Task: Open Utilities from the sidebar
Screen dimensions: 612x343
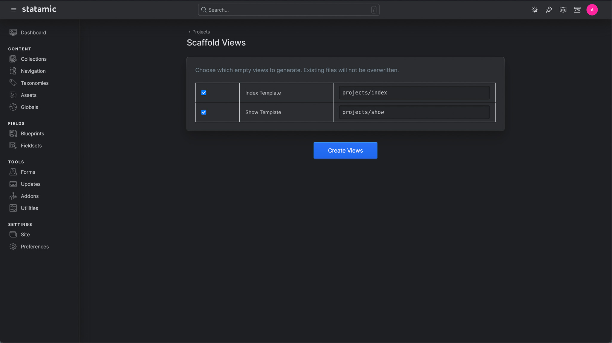Action: point(30,208)
